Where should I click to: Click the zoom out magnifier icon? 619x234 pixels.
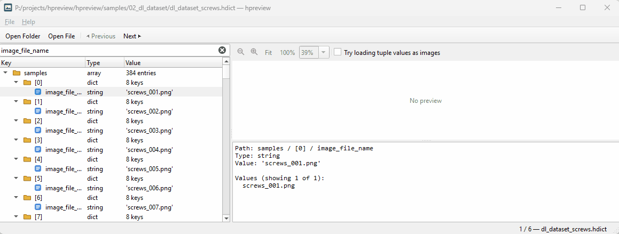click(x=240, y=52)
